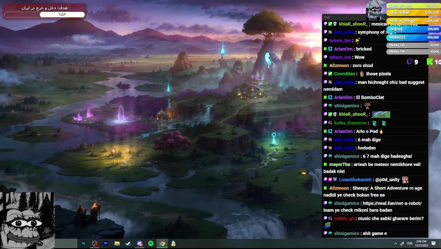Launch Steam from the taskbar
The height and width of the screenshot is (249, 441).
pos(128,243)
